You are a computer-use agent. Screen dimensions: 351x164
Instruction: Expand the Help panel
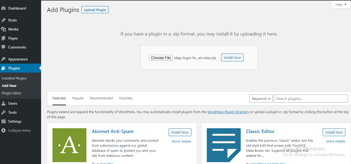(341, 5)
